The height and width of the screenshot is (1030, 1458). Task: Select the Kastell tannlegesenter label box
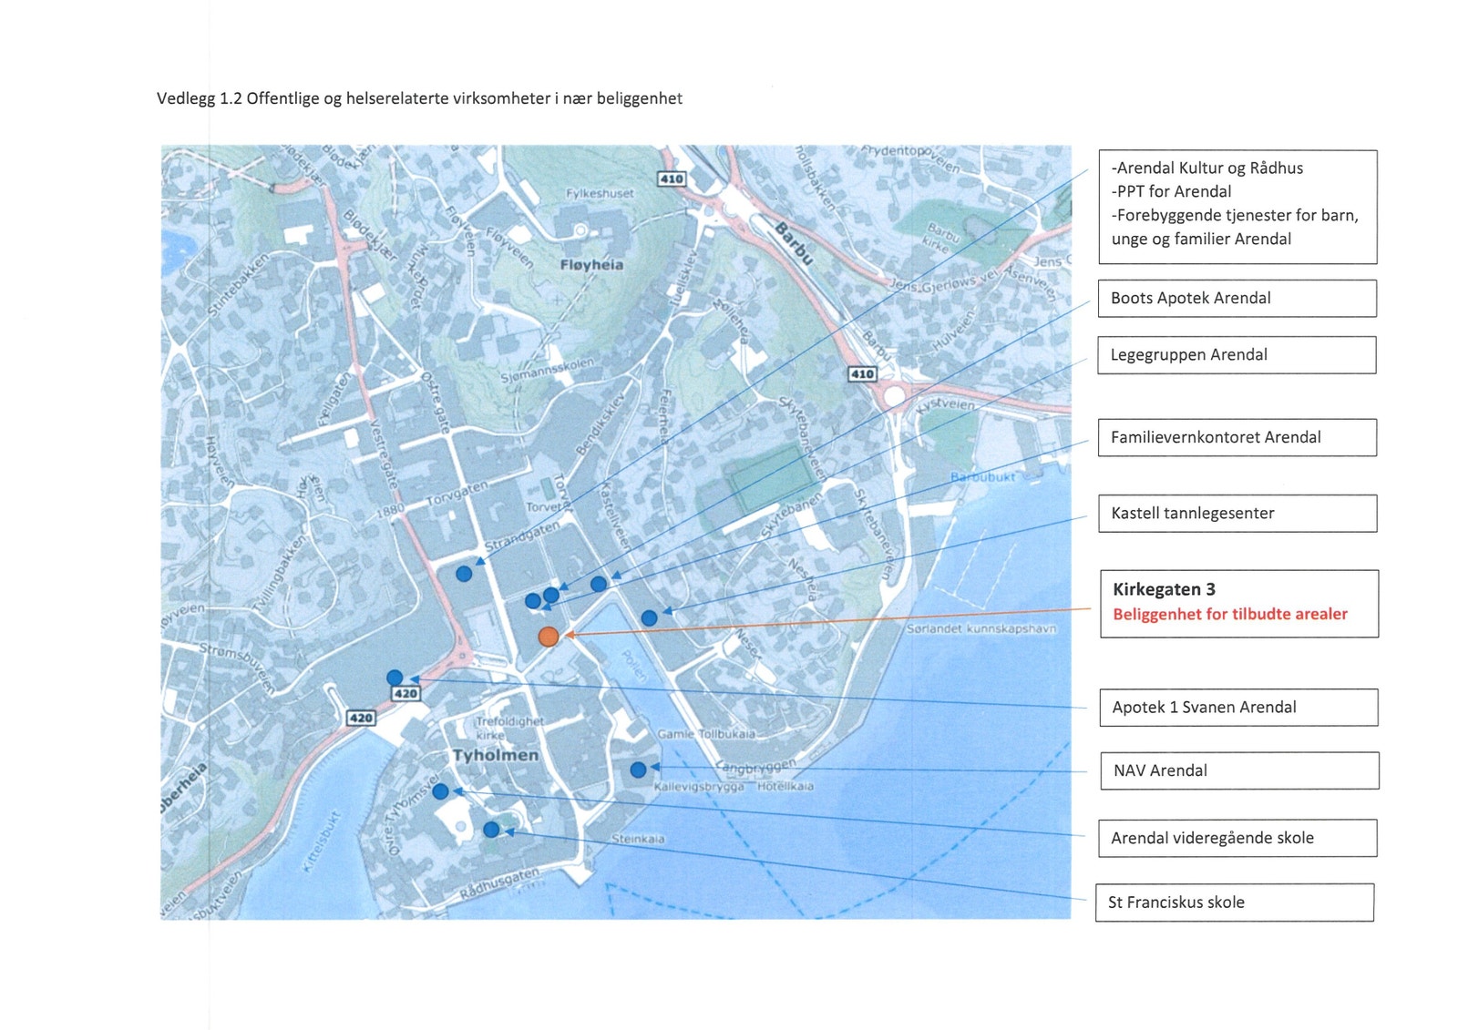[x=1237, y=514]
